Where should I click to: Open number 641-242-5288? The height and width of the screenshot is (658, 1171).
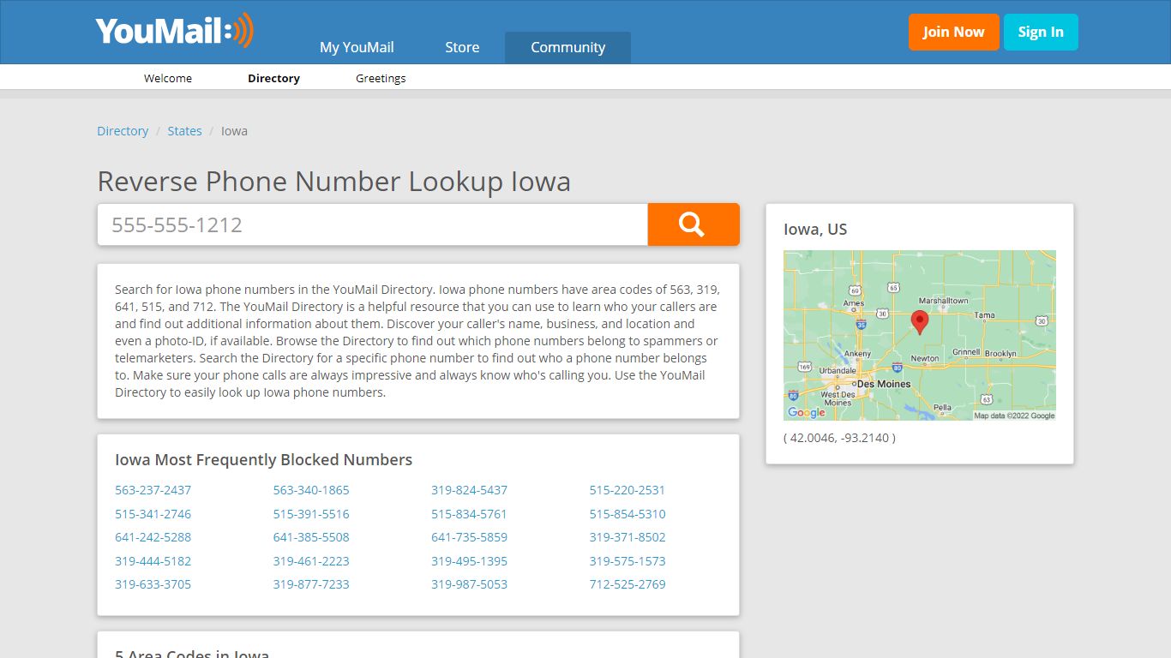point(153,537)
